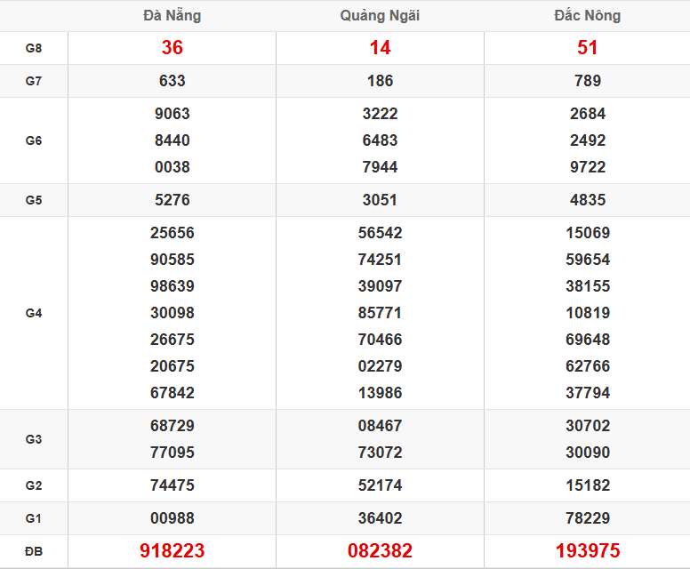This screenshot has height=569, width=690.
Task: Click G6 result 8440
Action: click(x=172, y=140)
